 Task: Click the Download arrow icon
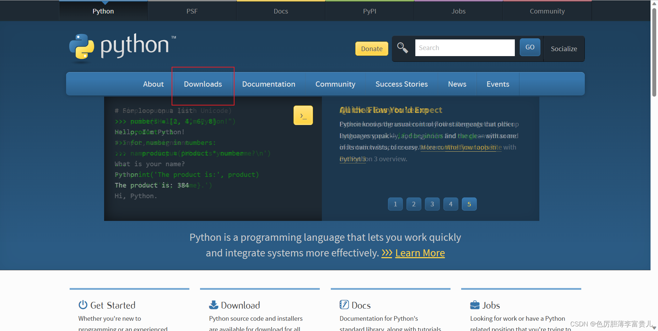[214, 305]
